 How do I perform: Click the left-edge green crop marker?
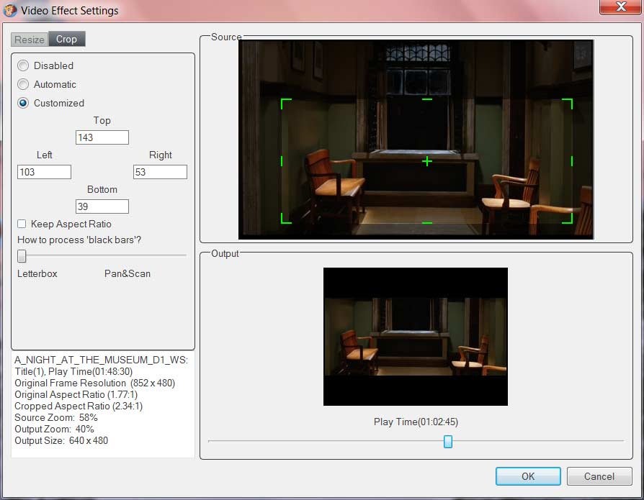pyautogui.click(x=282, y=161)
